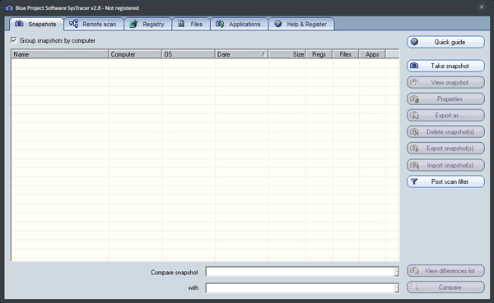Sort by Files column header

[346, 54]
